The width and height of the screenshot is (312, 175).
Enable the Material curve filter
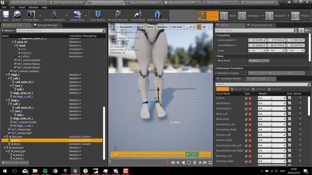[x=269, y=89]
